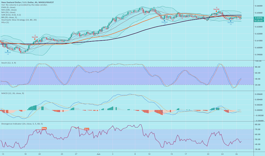The width and height of the screenshot is (265, 156).
Task: Click the current price label 0.64256
Action: pos(258,18)
